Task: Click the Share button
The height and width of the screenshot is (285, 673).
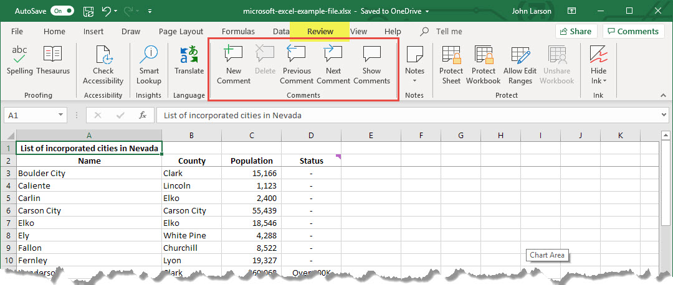Action: click(576, 32)
